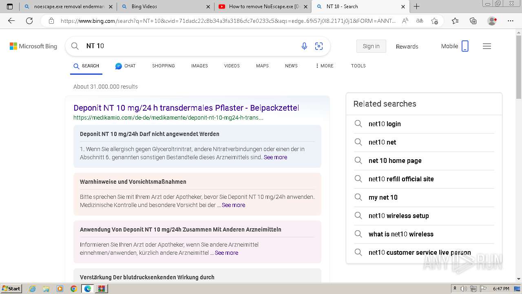Refresh the current Bing page
522x294 pixels.
[x=29, y=21]
